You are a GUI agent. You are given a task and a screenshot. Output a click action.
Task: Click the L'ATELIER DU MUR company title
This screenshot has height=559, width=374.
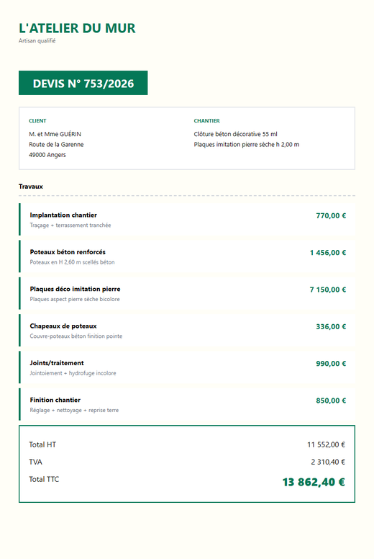tap(77, 28)
